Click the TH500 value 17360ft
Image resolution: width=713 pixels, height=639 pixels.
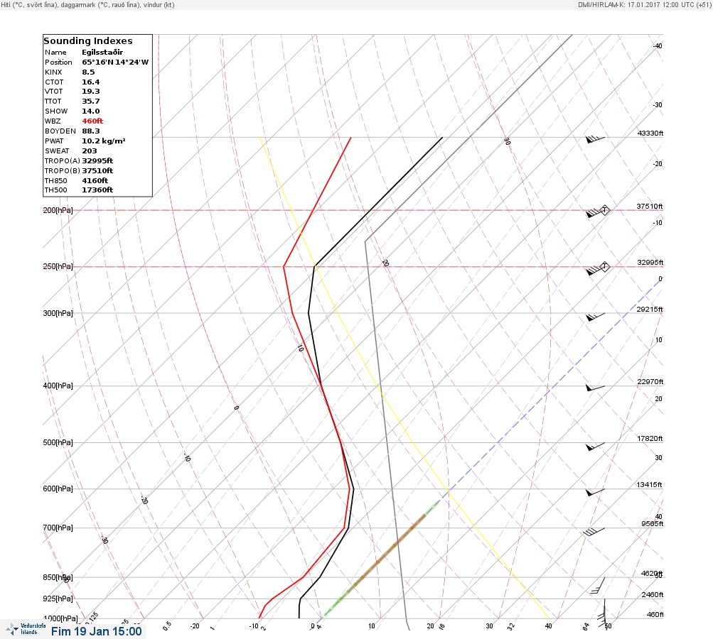[x=97, y=190]
